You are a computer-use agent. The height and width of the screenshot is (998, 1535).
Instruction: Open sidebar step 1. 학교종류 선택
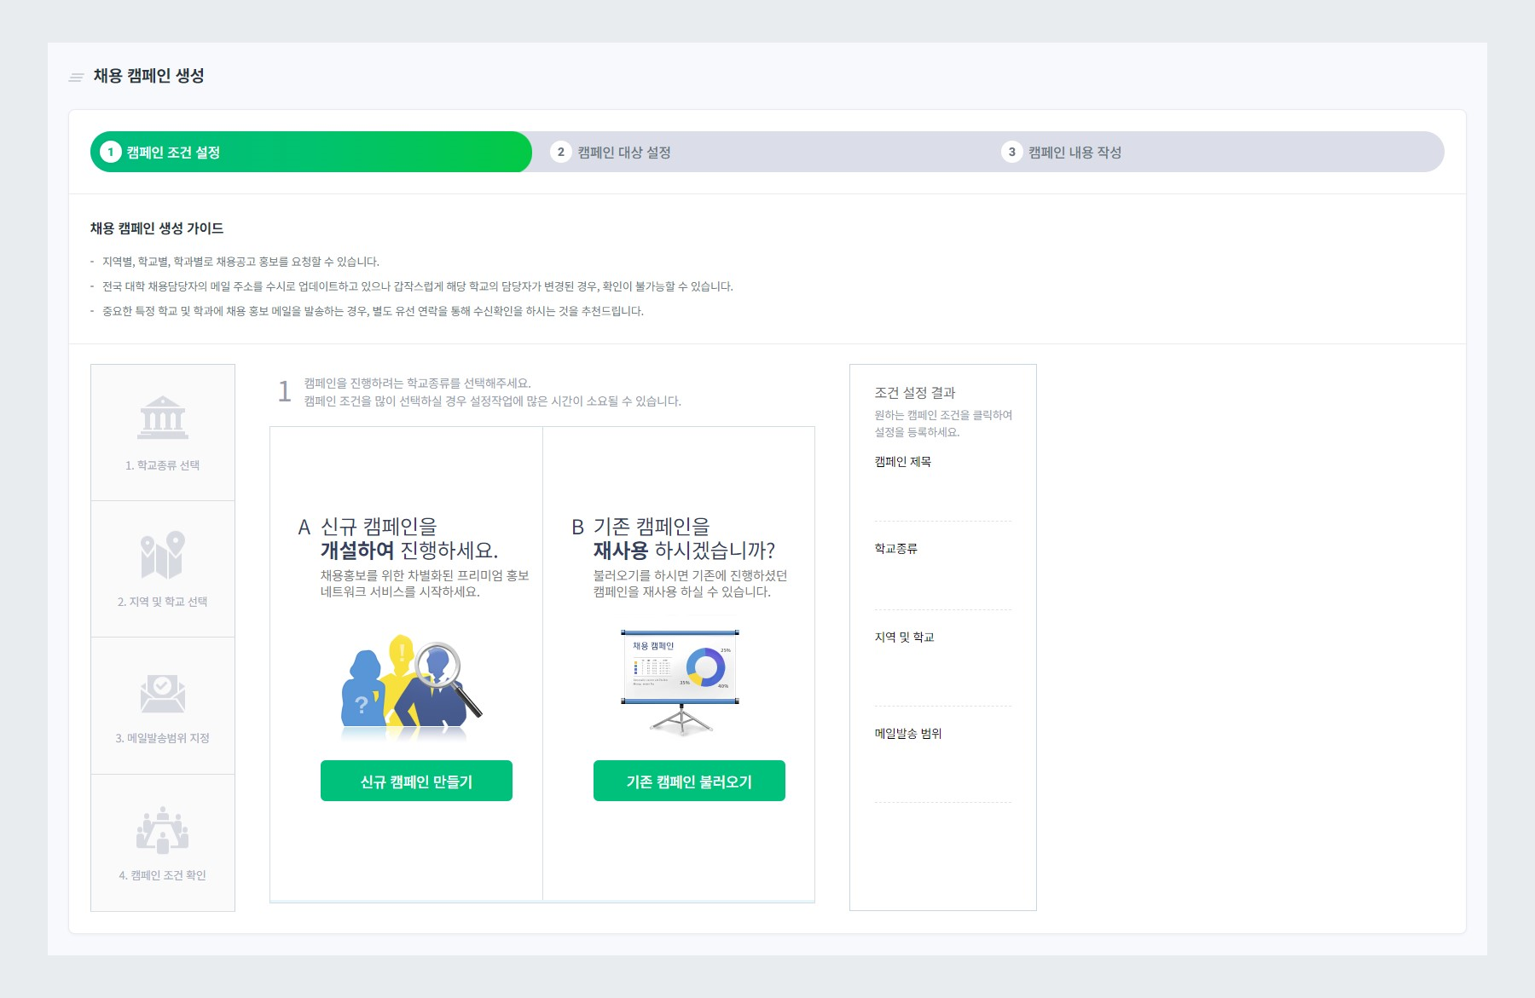tap(163, 433)
